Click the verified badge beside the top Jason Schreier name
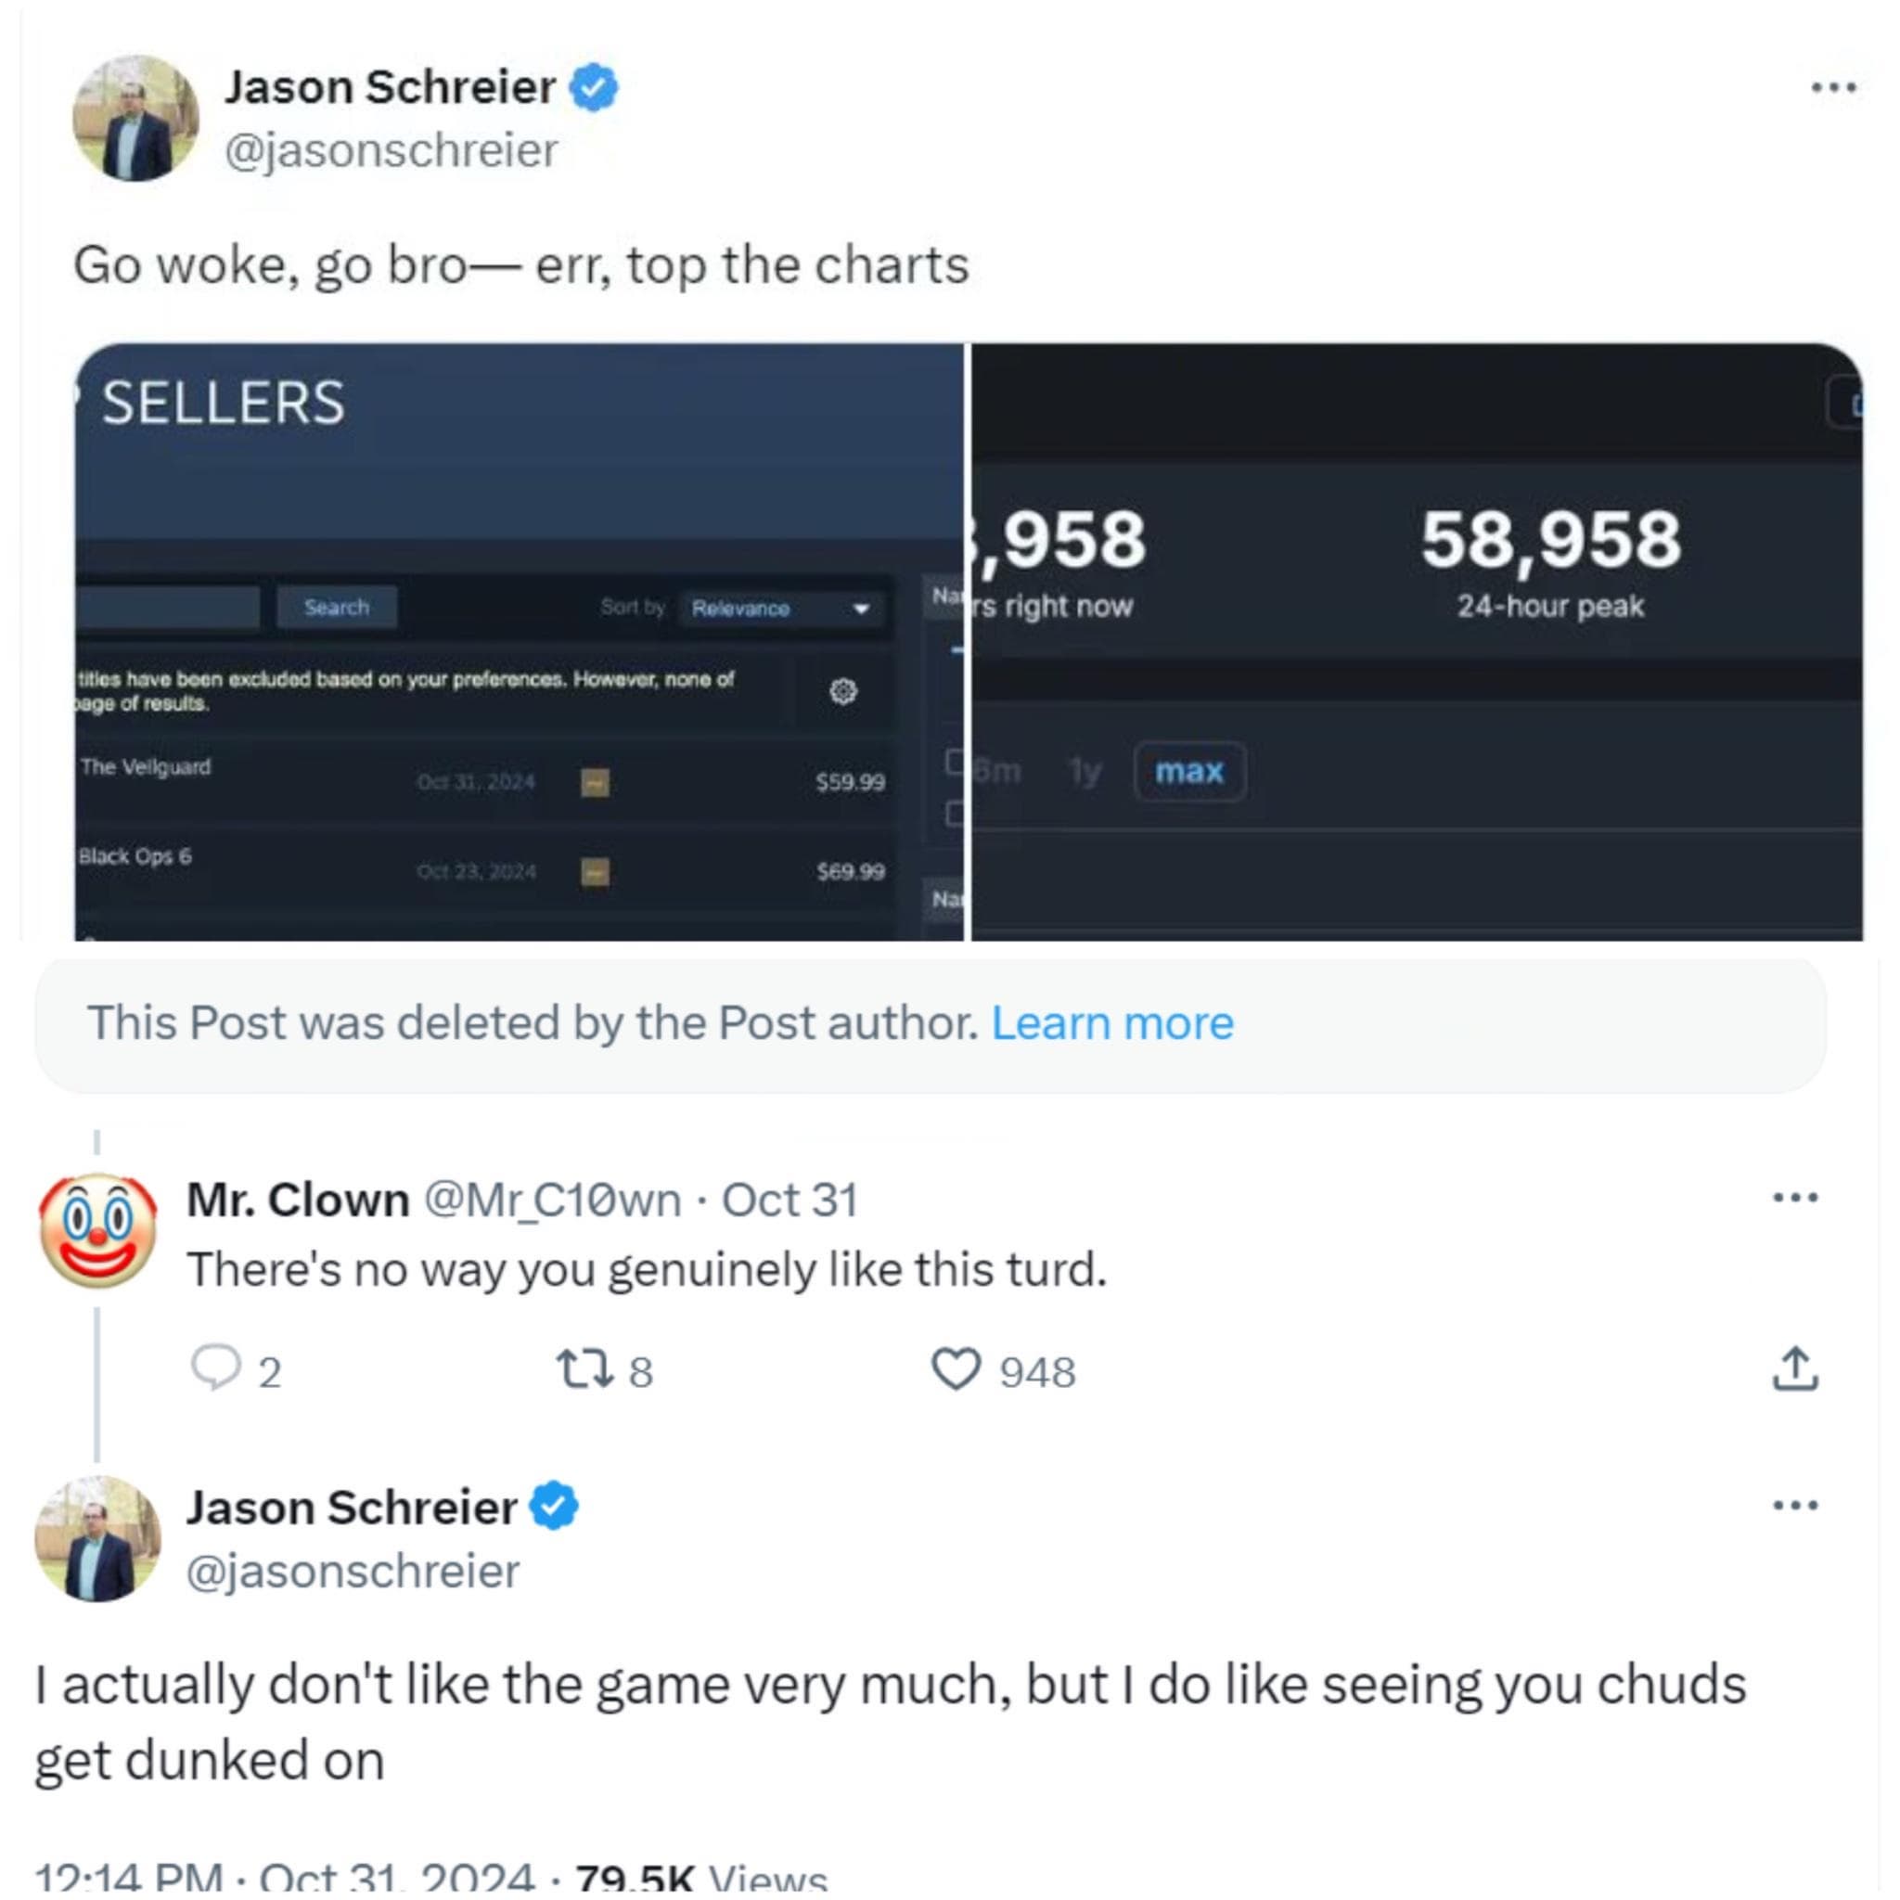 pos(594,87)
